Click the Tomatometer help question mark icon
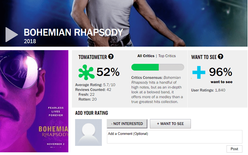Viewport: 248px width, 155px height. click(x=111, y=57)
